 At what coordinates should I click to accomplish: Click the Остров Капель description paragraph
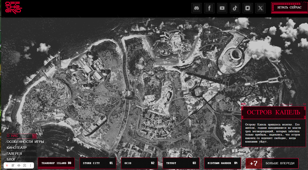(273, 133)
